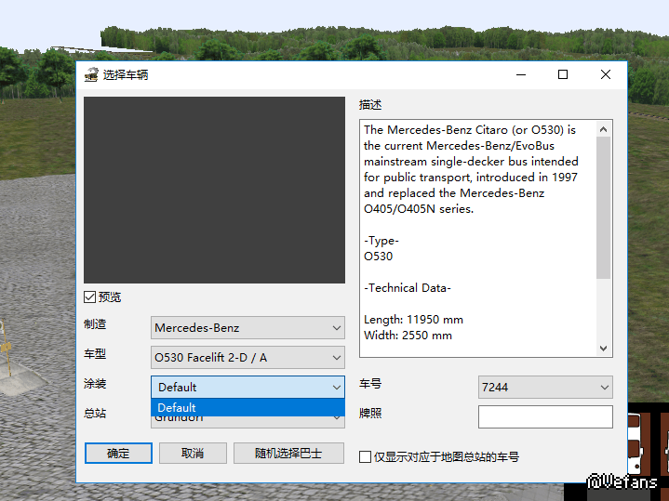Click the 'Length: 11950 mm' description line
The height and width of the screenshot is (501, 669).
(413, 320)
